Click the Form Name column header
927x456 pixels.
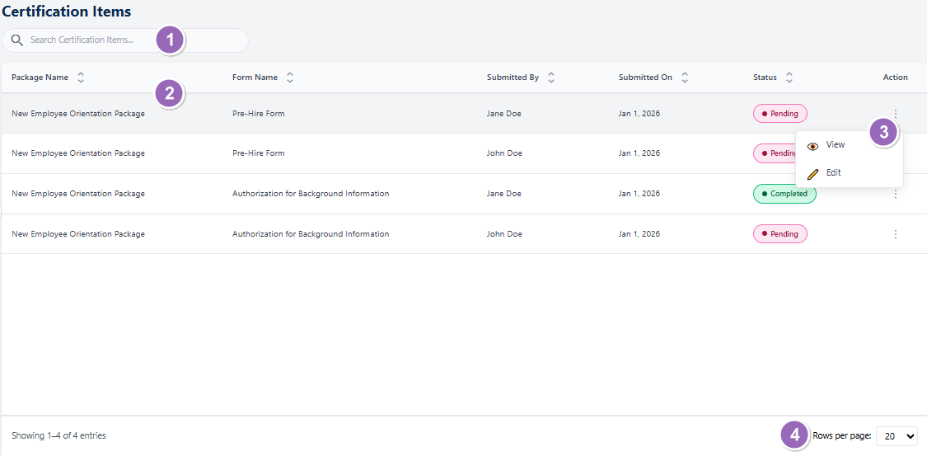tap(255, 78)
